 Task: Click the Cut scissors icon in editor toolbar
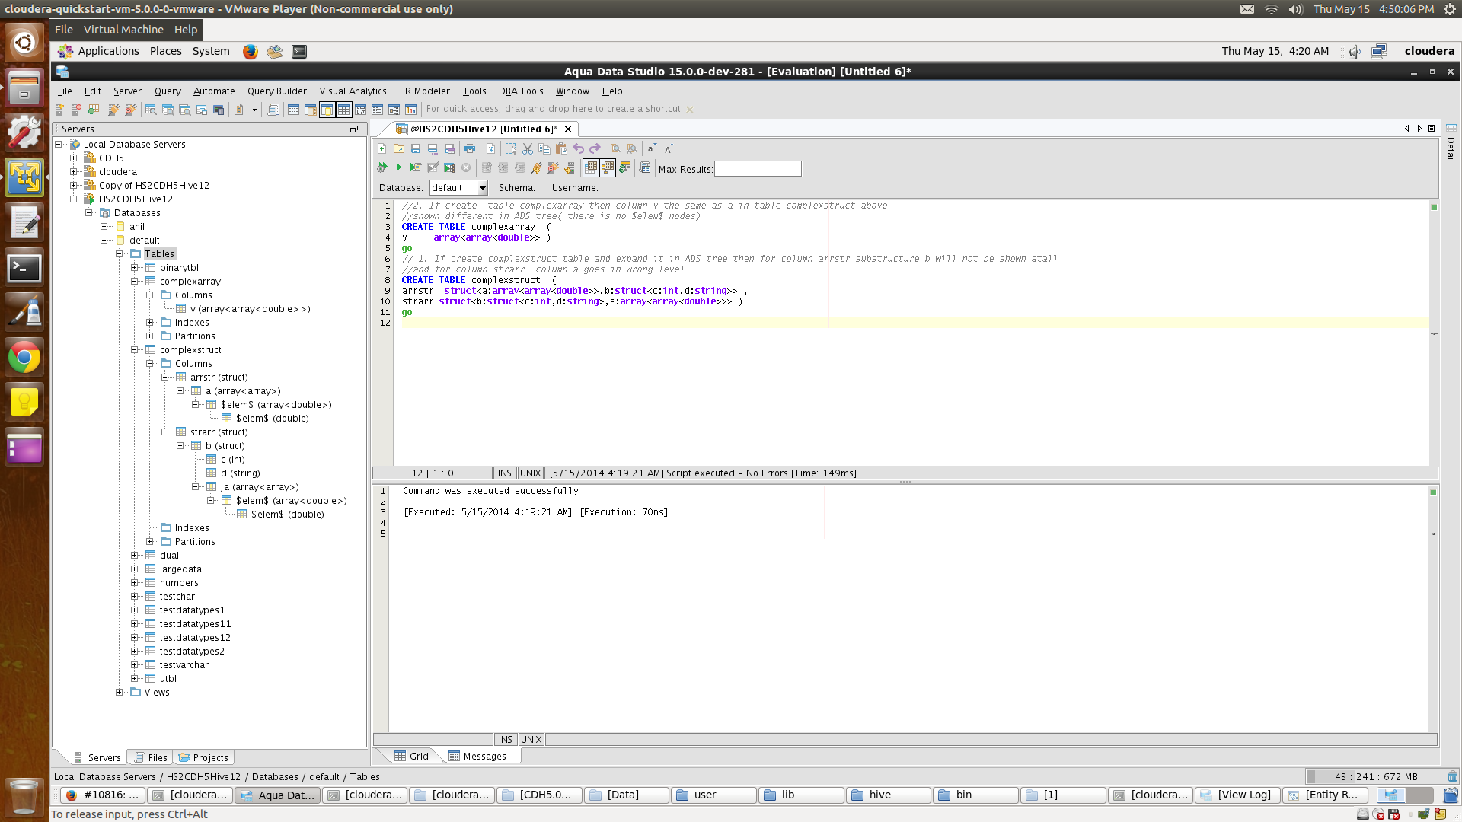pos(528,149)
